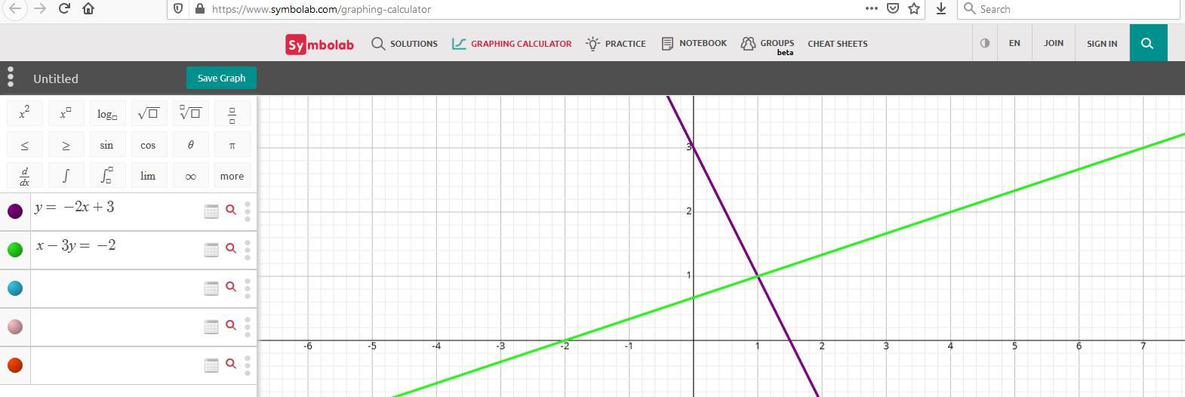1185x397 pixels.
Task: Open options dots for y=-2x+3 row
Action: point(248,211)
